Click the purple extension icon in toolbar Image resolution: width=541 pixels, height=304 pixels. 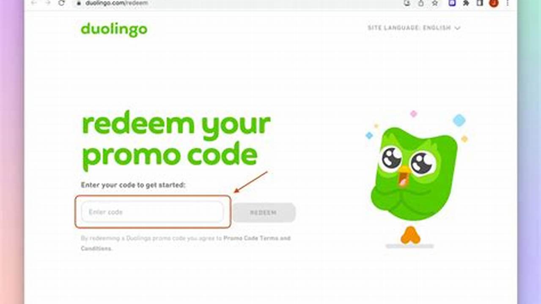click(x=452, y=3)
